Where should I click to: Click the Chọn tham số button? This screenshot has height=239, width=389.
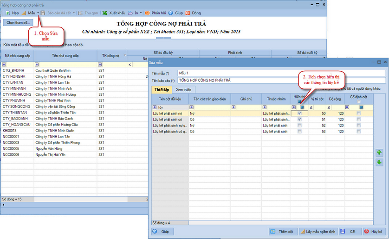(x=18, y=23)
